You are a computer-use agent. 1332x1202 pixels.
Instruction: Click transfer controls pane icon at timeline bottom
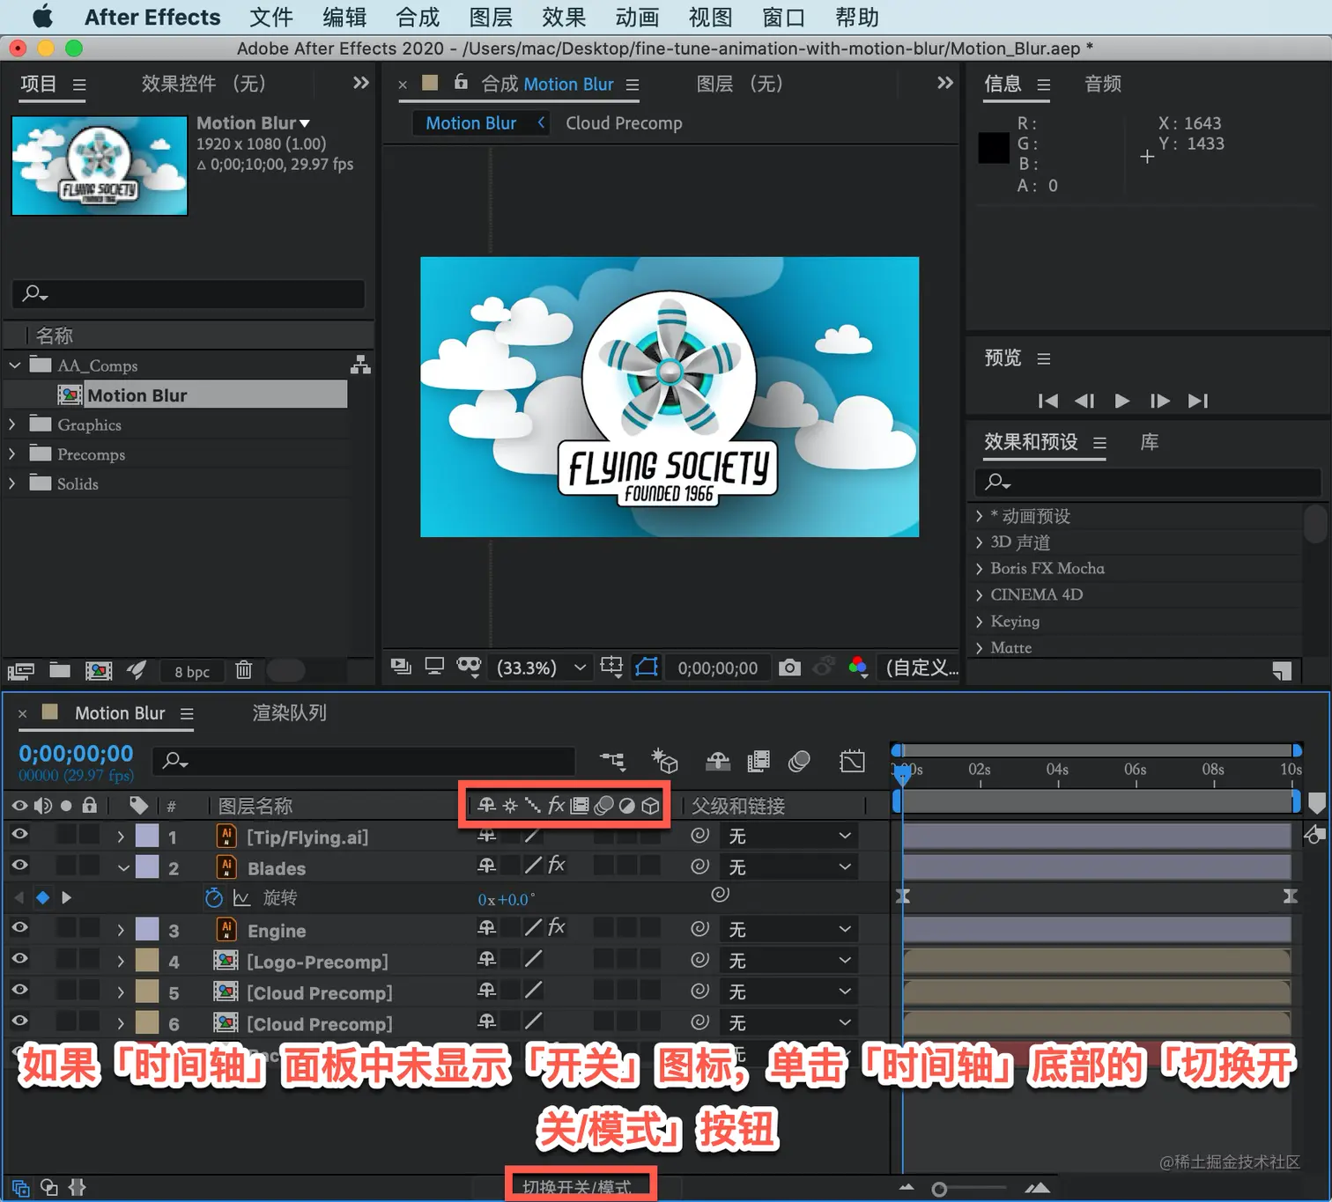(49, 1188)
